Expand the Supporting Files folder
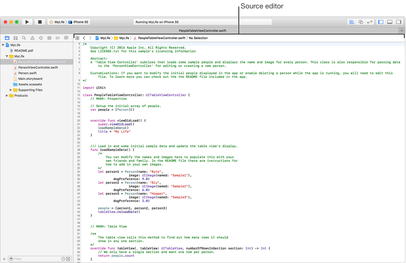This screenshot has height=263, width=406. (x=11, y=90)
